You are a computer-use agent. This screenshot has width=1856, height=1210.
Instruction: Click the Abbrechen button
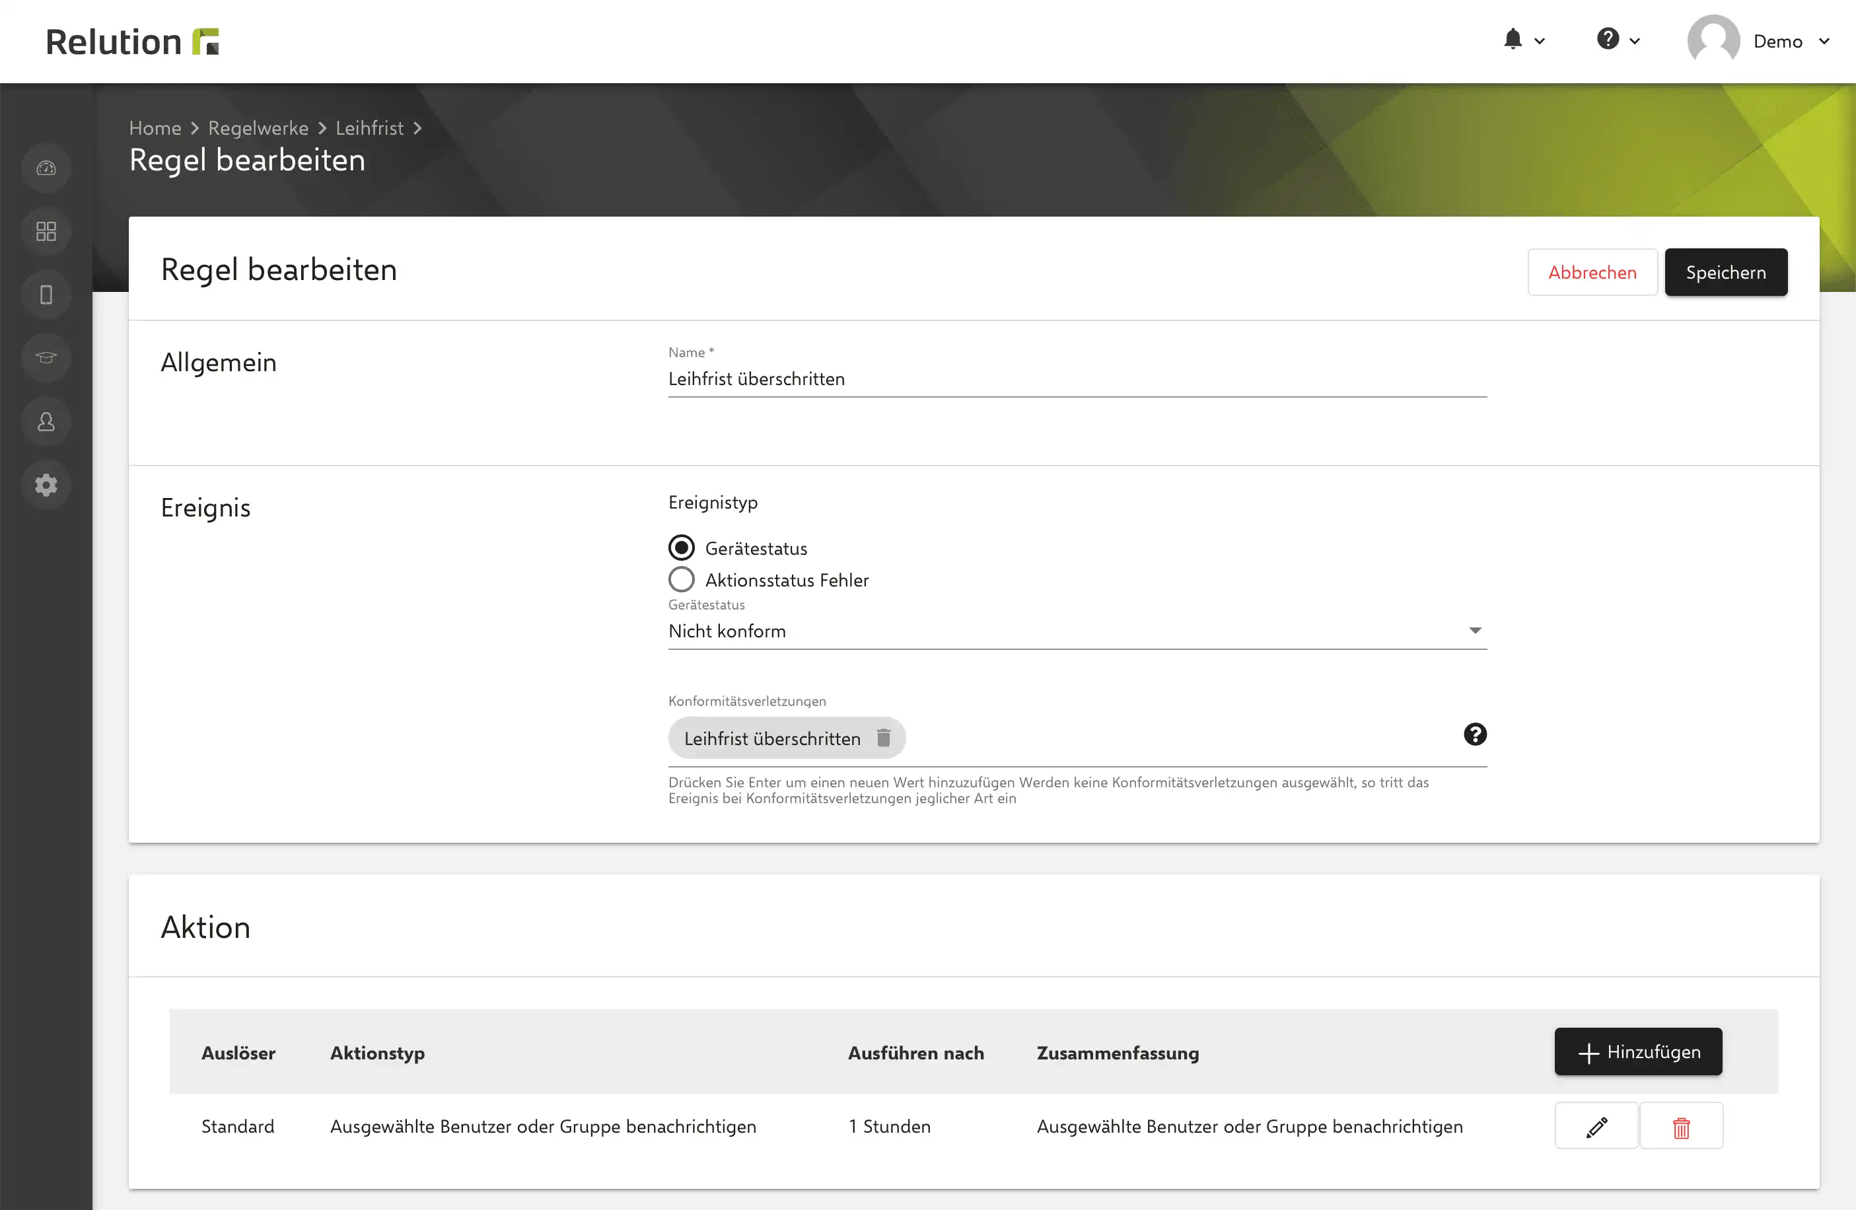click(x=1592, y=272)
